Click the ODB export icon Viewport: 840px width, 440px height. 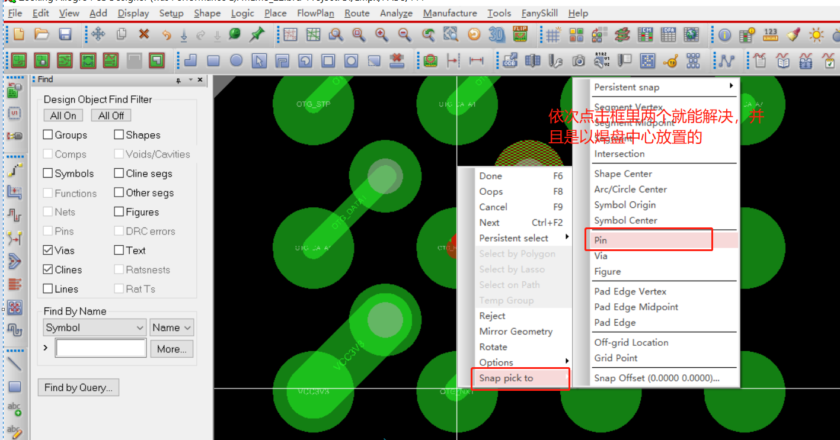(x=510, y=60)
